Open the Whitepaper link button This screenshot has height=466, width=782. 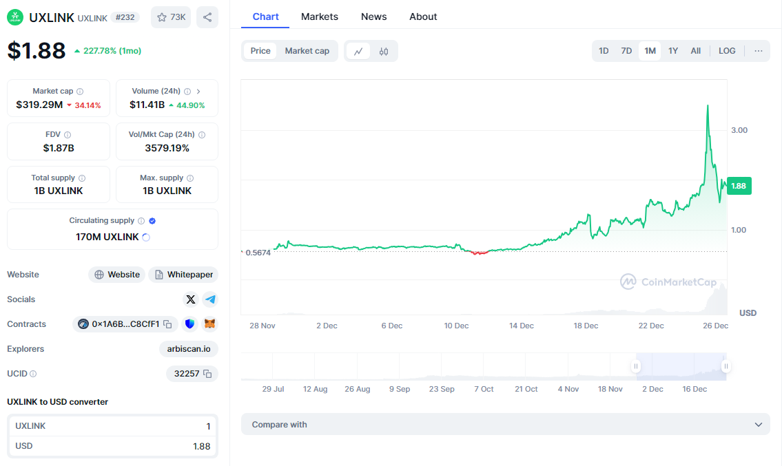click(183, 275)
